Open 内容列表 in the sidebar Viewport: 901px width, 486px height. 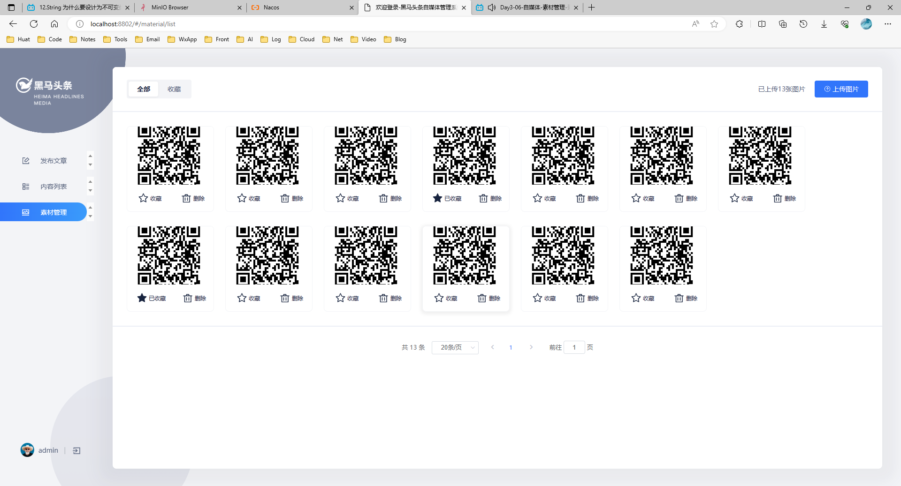coord(53,187)
